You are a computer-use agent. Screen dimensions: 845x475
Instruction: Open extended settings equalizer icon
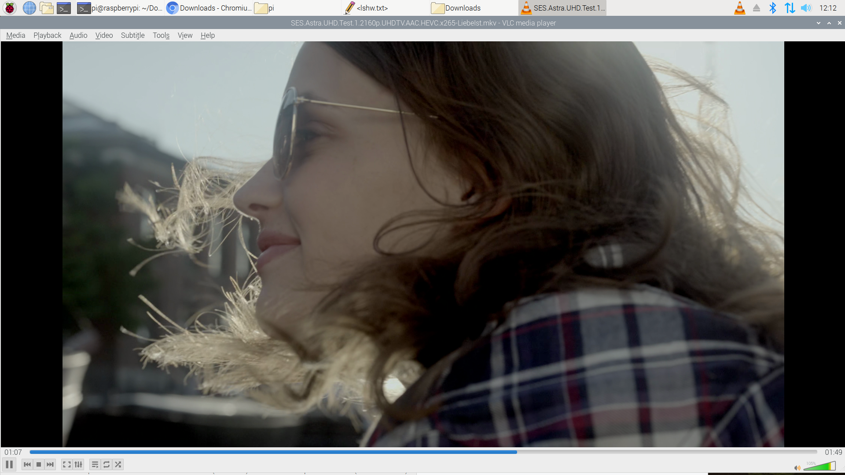click(78, 464)
